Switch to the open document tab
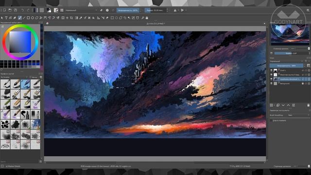The width and height of the screenshot is (311, 175). pyautogui.click(x=155, y=23)
